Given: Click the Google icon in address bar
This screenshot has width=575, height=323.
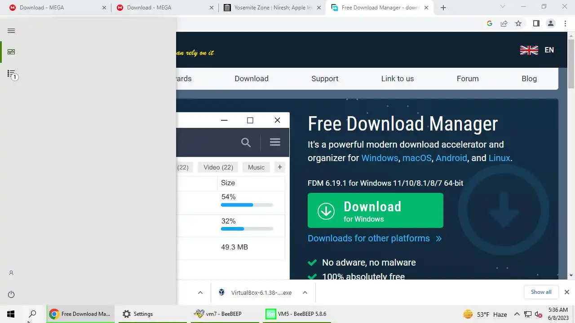Looking at the screenshot, I should (490, 24).
